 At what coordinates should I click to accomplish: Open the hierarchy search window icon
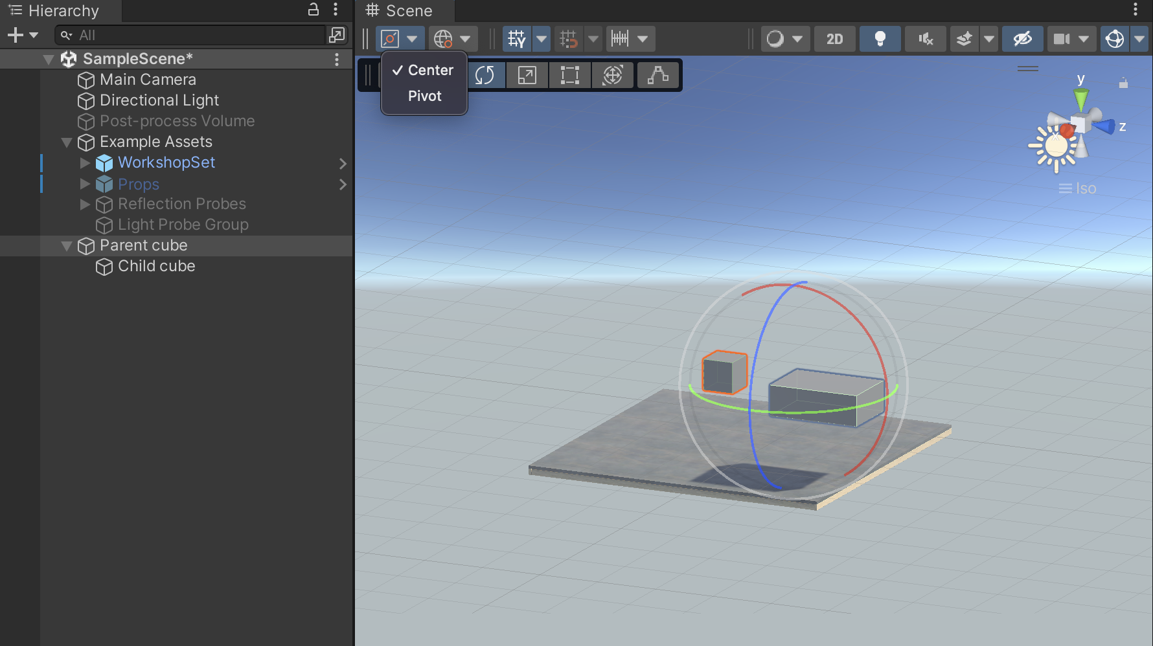337,35
